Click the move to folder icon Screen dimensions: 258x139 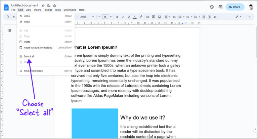(x=49, y=6)
